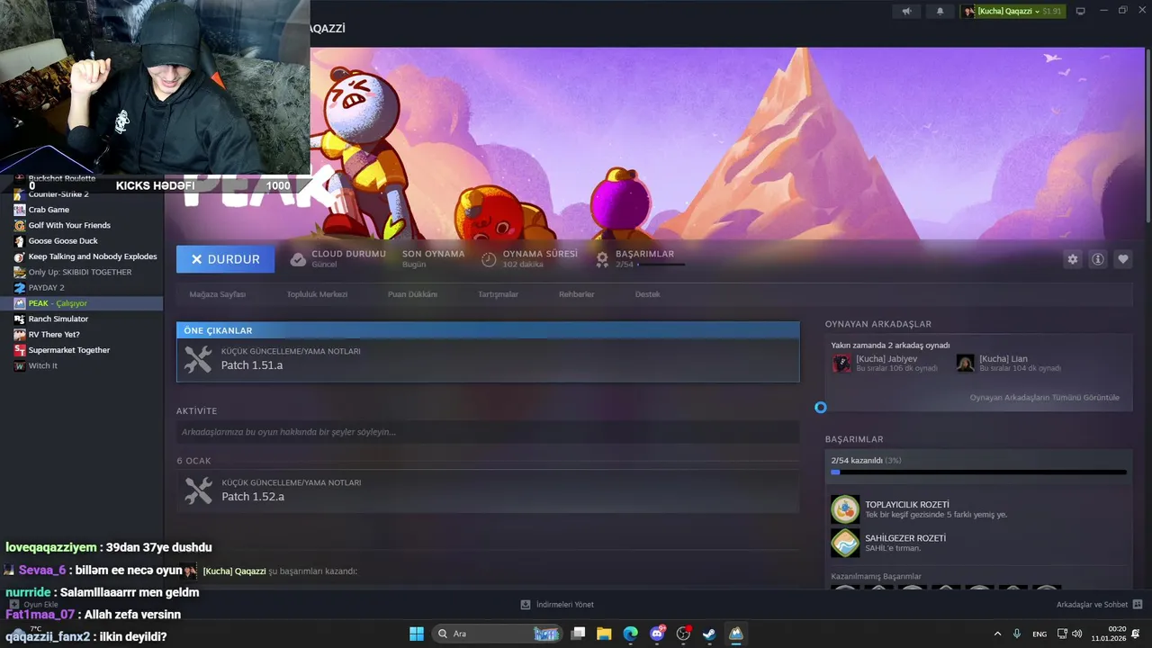Open the friends and chat icon

[1138, 605]
